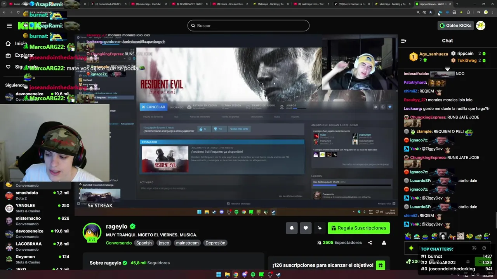Open chat emote picker smiley icon
This screenshot has height=279, width=497.
coord(484,248)
